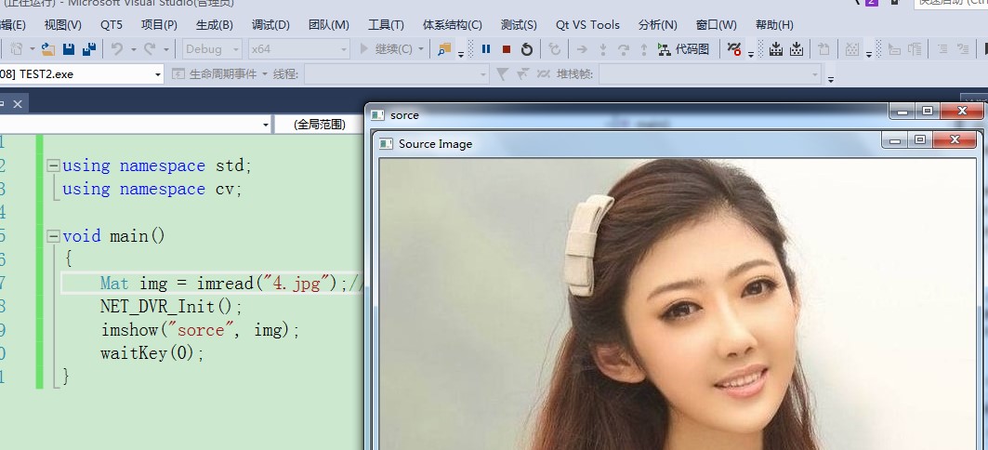Click the waitKey(0); code line
Screen dimensions: 988x450
click(152, 353)
